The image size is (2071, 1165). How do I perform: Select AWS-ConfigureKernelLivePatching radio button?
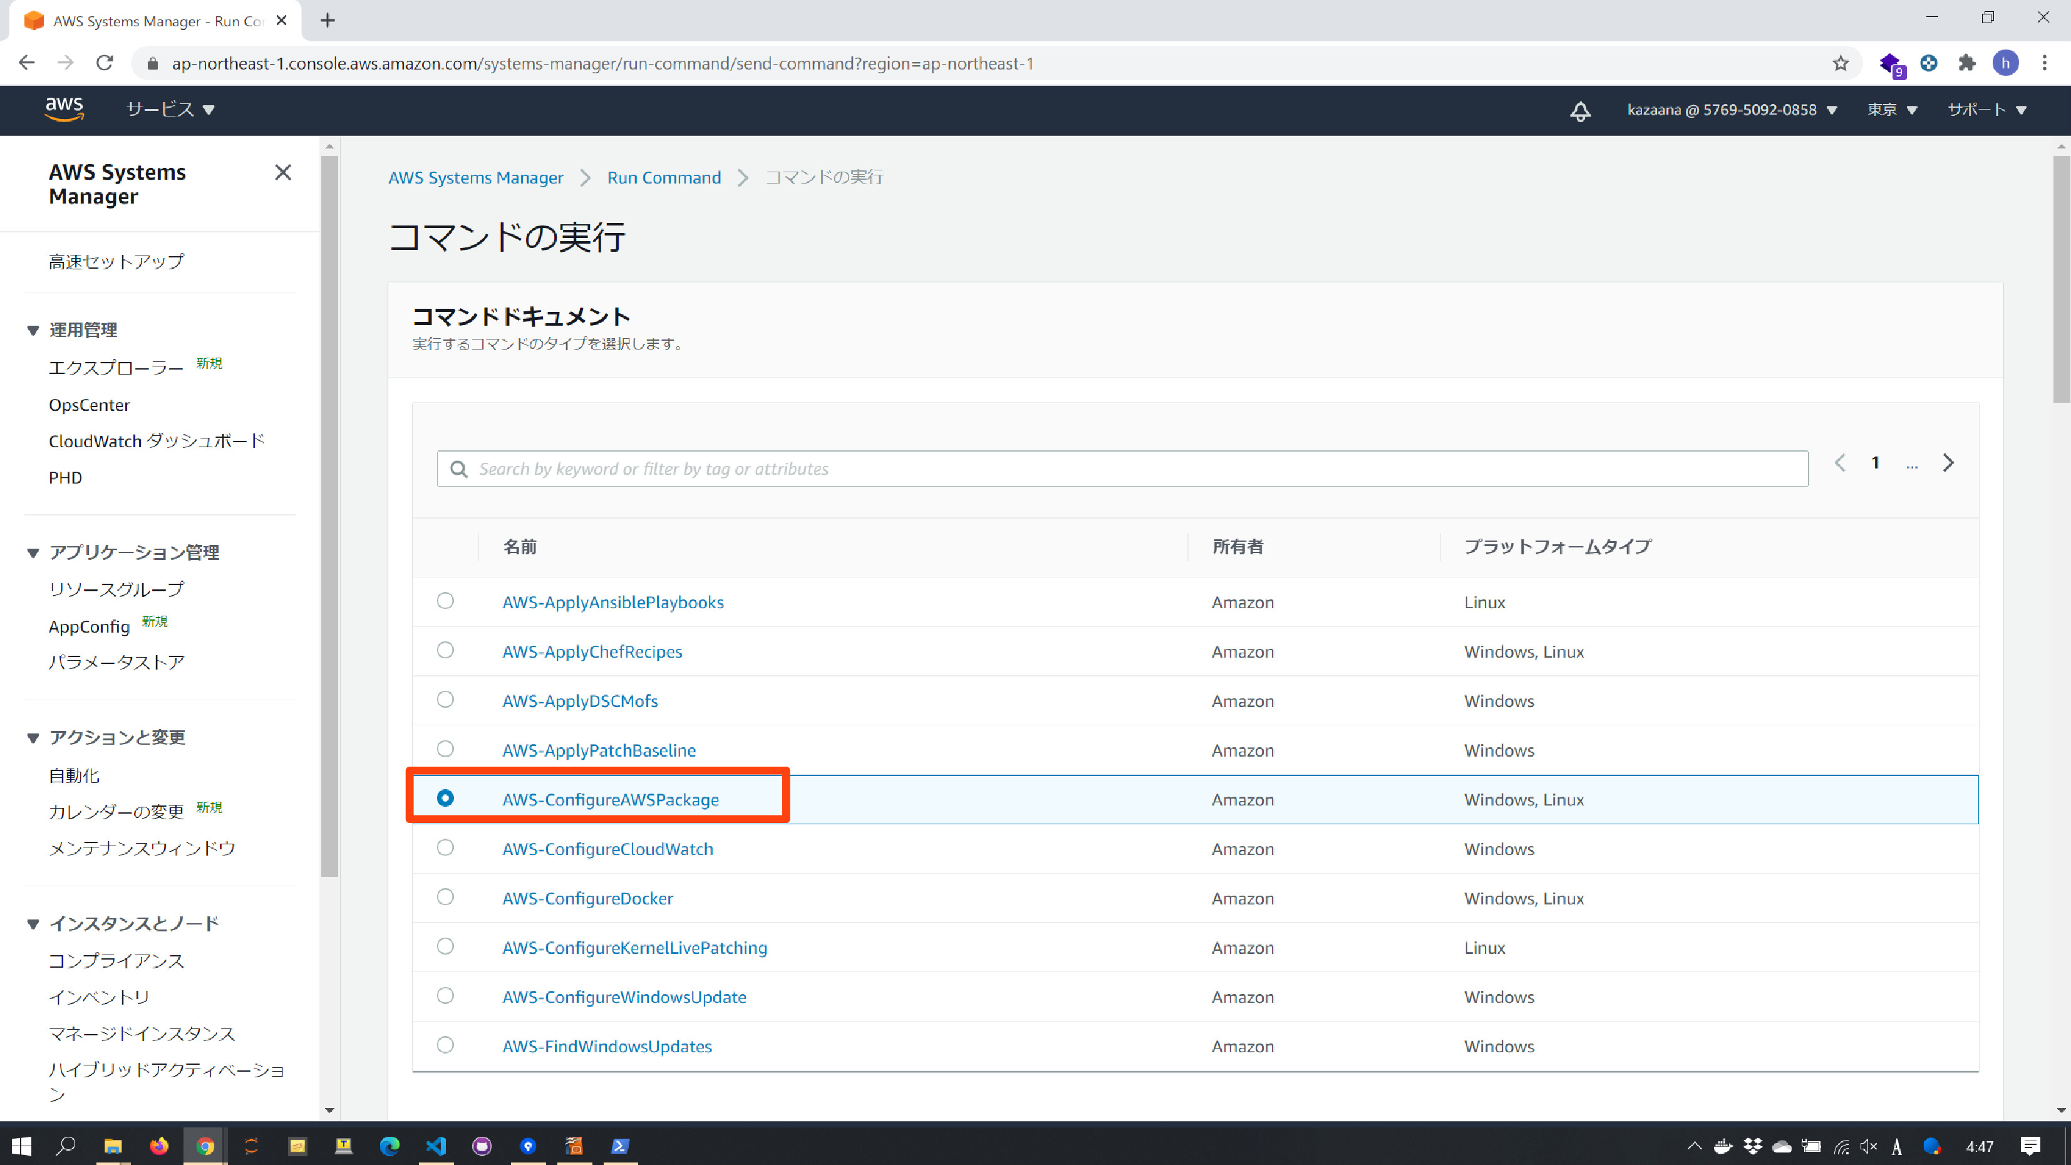[445, 946]
